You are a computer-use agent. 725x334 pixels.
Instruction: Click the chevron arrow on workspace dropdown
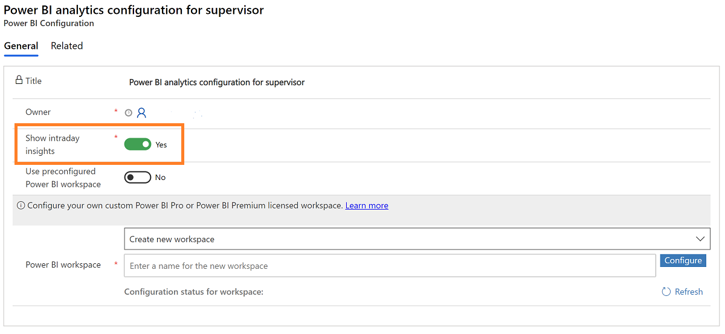[x=700, y=239]
